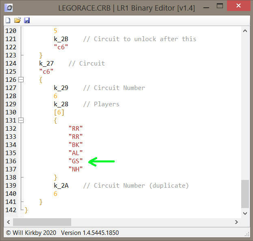
Task: Click the "// Players" comment on line 129
Action: coord(101,104)
